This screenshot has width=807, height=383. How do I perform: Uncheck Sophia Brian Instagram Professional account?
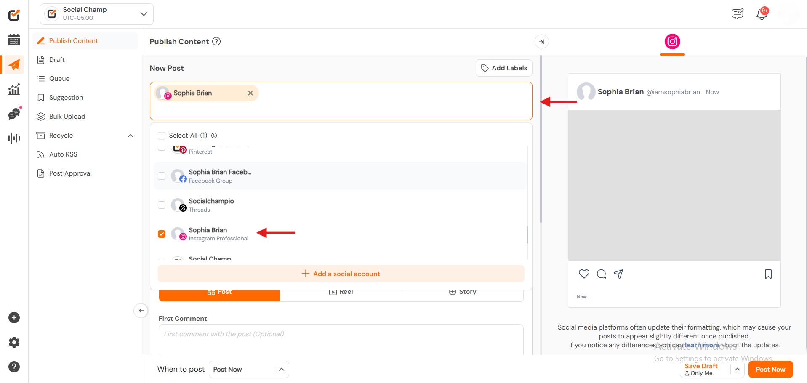point(162,234)
